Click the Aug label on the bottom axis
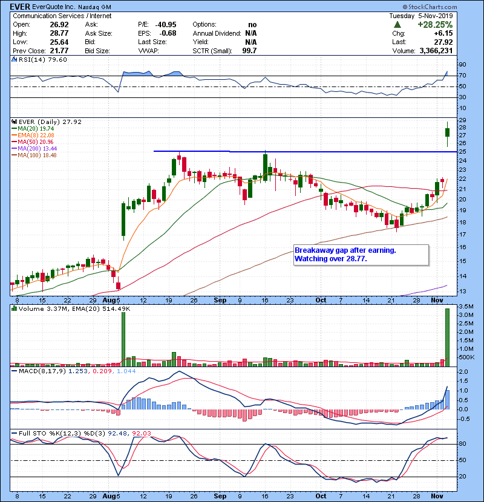This screenshot has width=484, height=502. point(110,496)
